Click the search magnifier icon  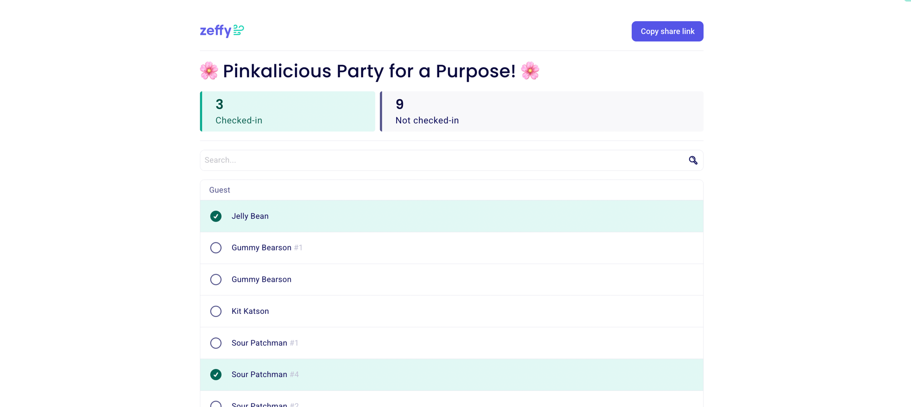pyautogui.click(x=693, y=161)
